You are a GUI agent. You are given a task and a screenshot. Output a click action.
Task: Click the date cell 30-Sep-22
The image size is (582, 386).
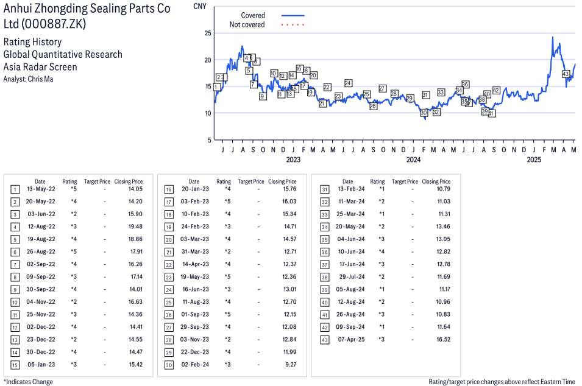coord(40,289)
